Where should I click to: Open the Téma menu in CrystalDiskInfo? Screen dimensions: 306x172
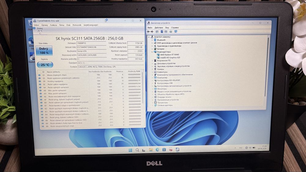(62, 25)
